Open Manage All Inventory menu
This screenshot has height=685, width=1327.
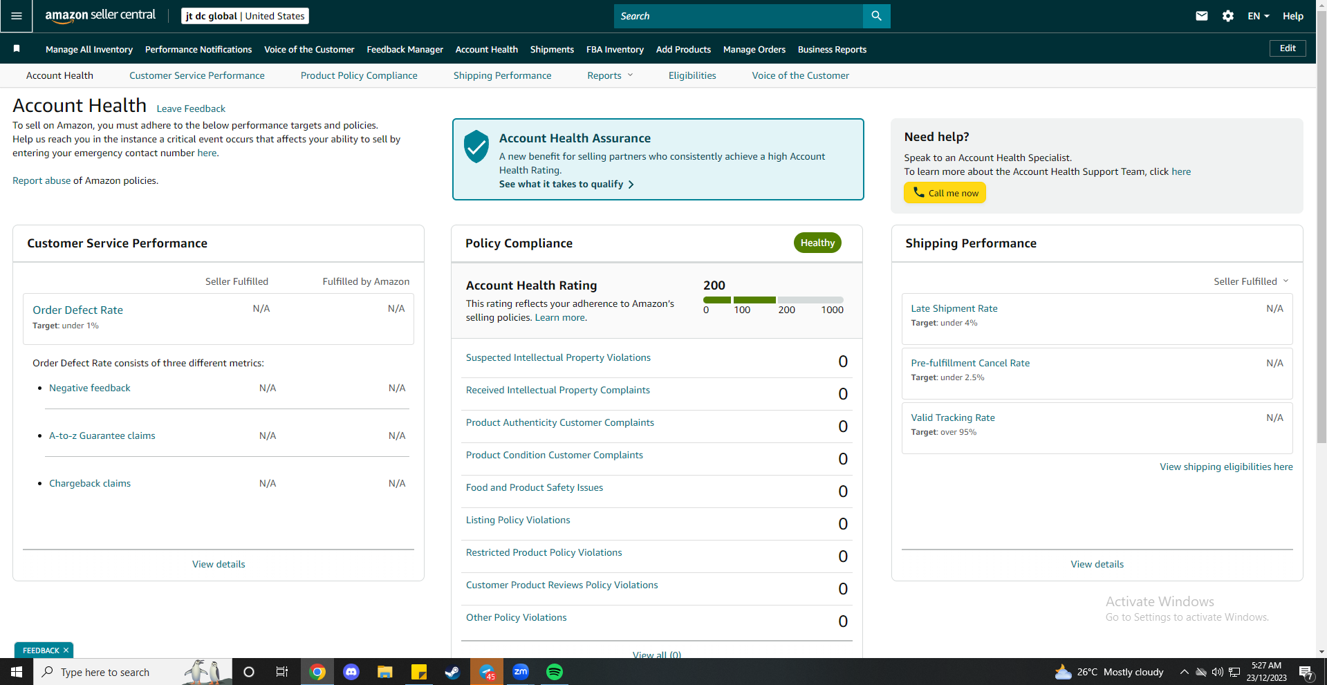pos(89,49)
